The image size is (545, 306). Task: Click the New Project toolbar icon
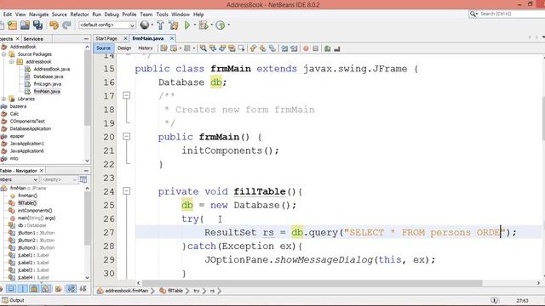pos(12,25)
